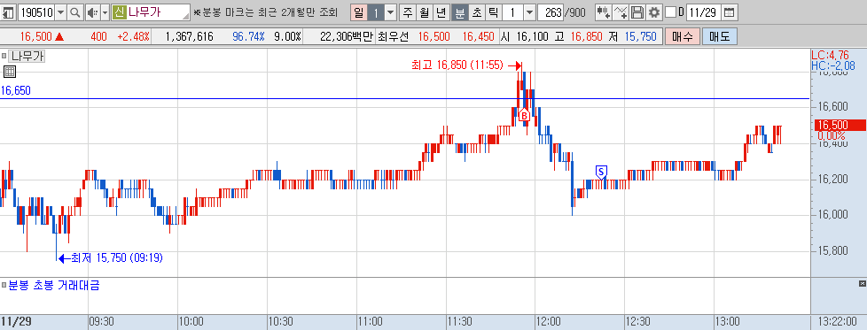Viewport: 867px width, 330px height.
Task: Click the speaker sound alert icon
Action: coord(92,12)
